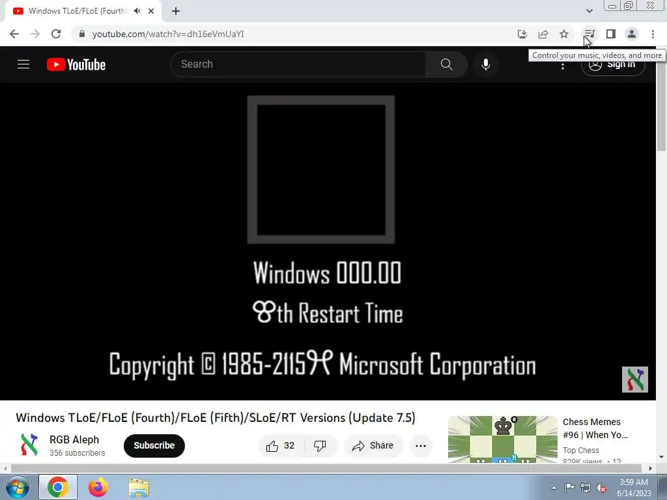Open the RGB Aleph channel name link
This screenshot has height=500, width=667.
pos(74,439)
